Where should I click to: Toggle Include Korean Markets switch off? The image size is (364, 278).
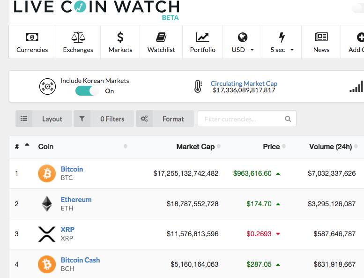(x=87, y=91)
